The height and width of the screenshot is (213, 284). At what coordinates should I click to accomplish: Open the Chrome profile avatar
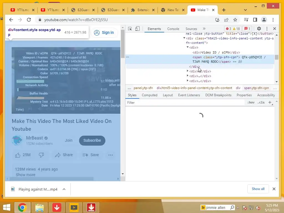[x=264, y=20]
